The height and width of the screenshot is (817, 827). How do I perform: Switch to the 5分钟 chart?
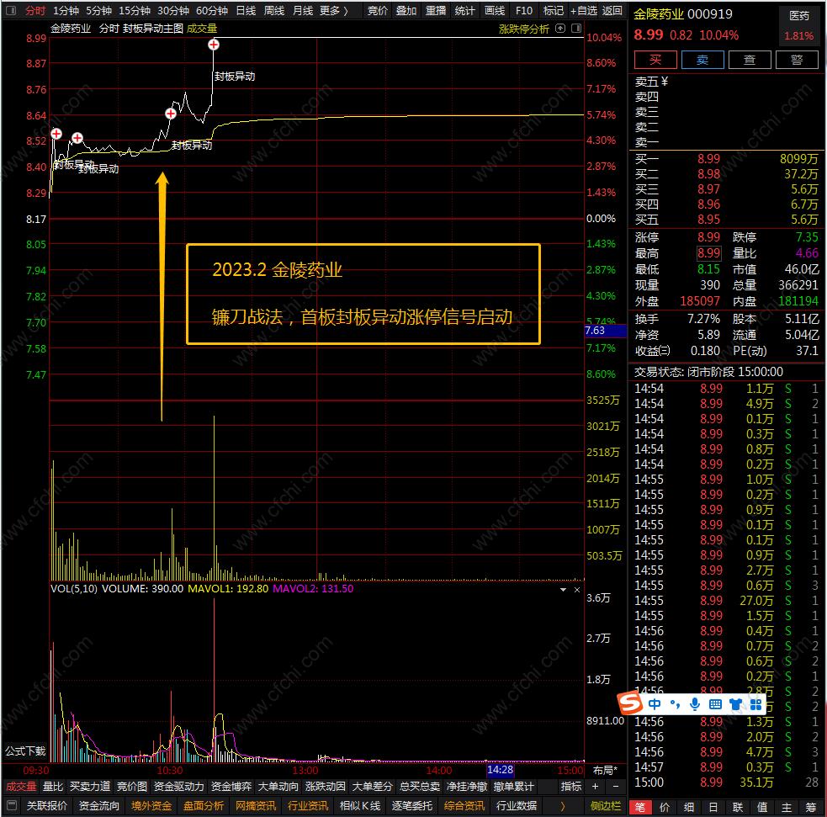99,11
